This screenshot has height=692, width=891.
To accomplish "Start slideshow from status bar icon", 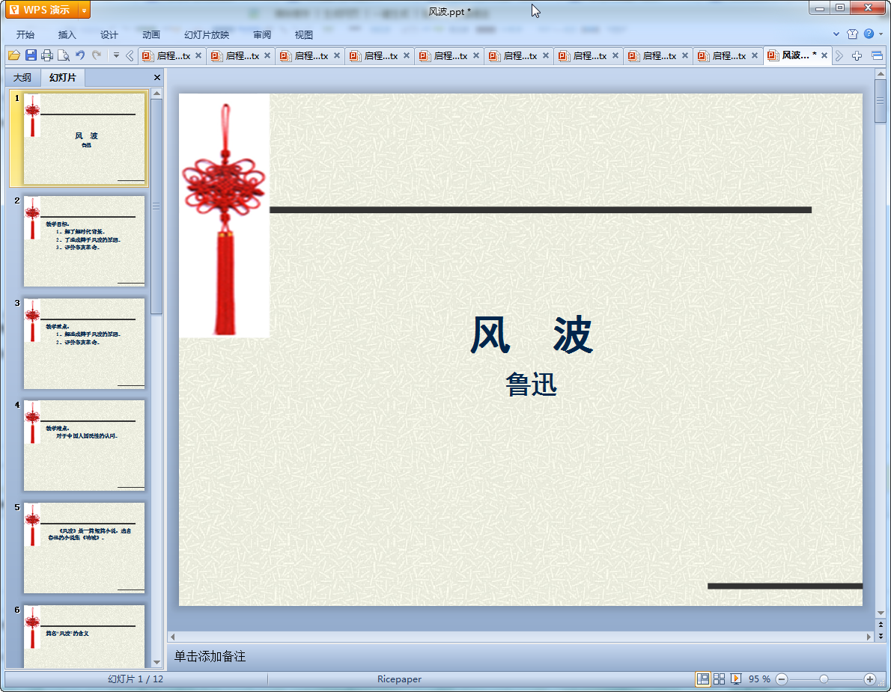I will [736, 679].
